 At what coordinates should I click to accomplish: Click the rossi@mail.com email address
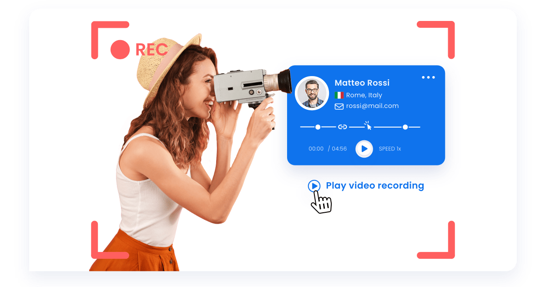[372, 106]
